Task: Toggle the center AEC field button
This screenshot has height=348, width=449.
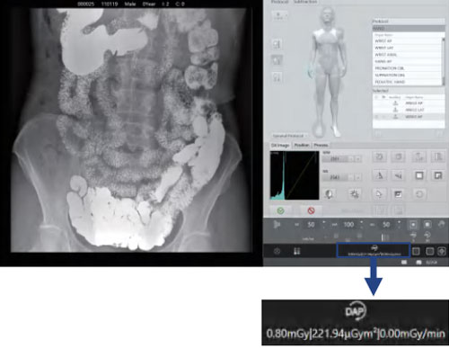Action: [x=413, y=225]
